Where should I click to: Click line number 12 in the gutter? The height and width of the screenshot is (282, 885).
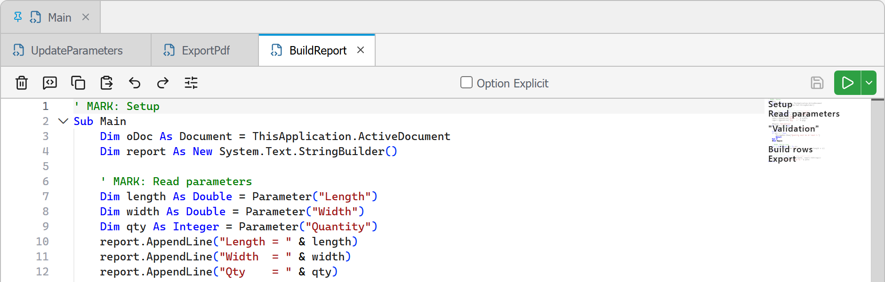(x=42, y=272)
